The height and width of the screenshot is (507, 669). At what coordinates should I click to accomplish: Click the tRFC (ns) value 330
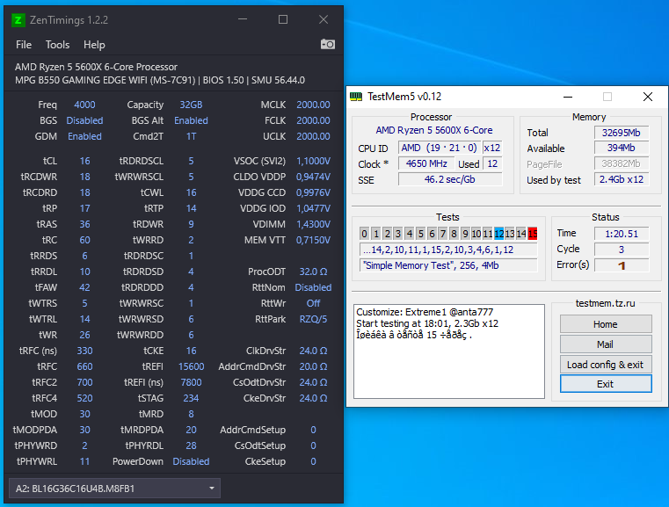(84, 351)
